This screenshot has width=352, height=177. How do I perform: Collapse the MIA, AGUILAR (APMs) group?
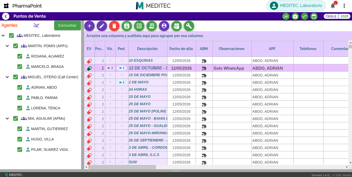pos(7,118)
